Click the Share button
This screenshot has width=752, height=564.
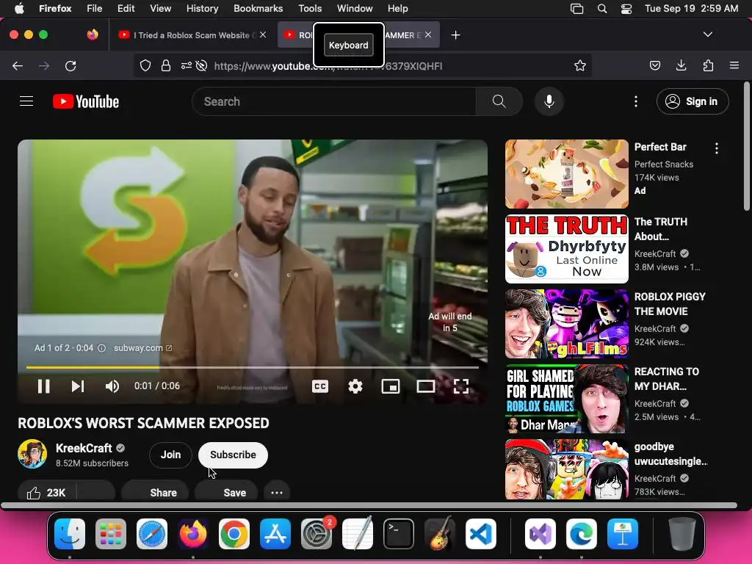154,493
